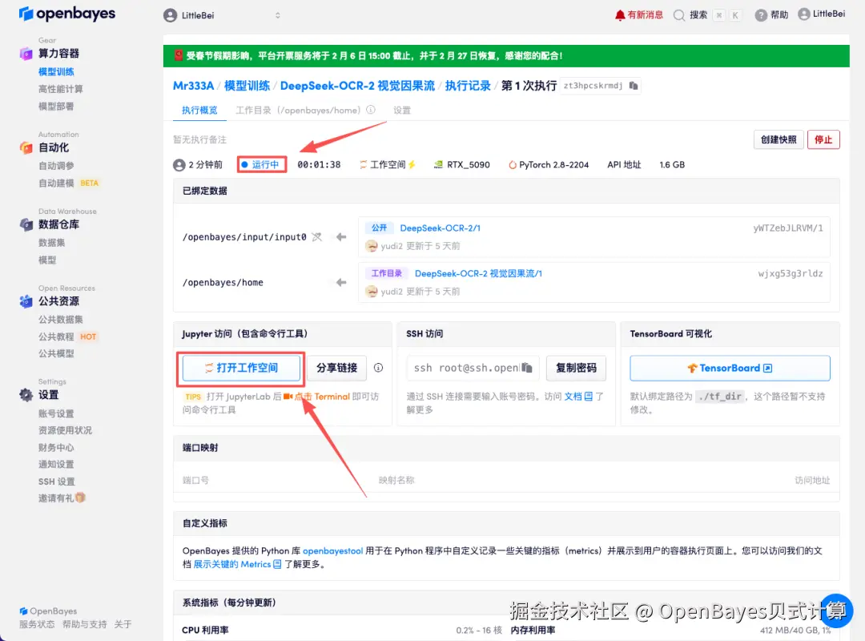Open the 设置 gear icon in sidebar

(26, 394)
